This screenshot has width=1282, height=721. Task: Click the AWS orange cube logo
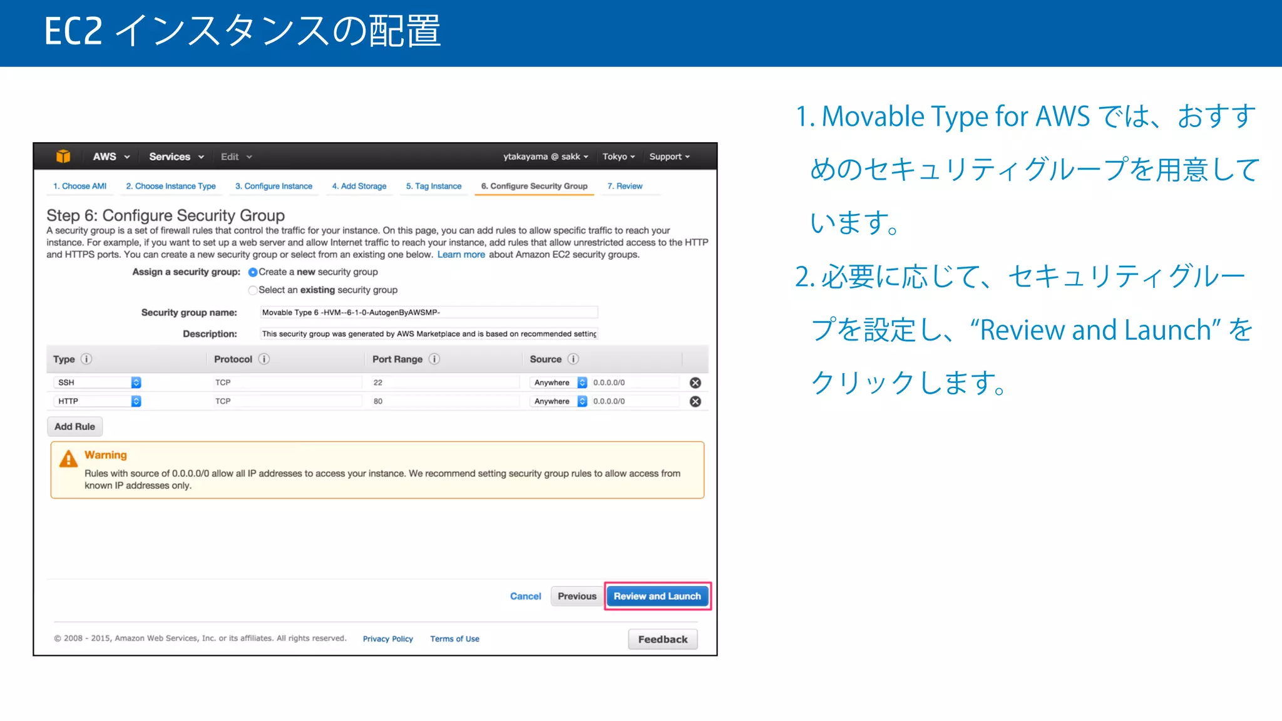point(63,156)
